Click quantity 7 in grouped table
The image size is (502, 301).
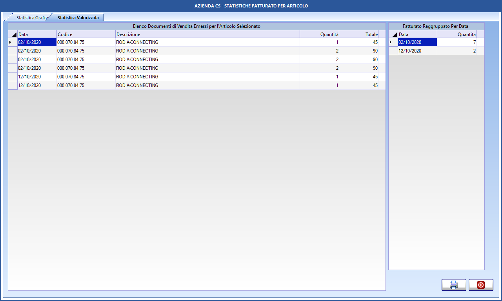coord(457,42)
